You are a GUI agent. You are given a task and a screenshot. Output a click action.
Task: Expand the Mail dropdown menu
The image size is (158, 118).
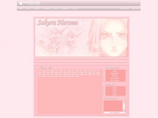(x=28, y=8)
